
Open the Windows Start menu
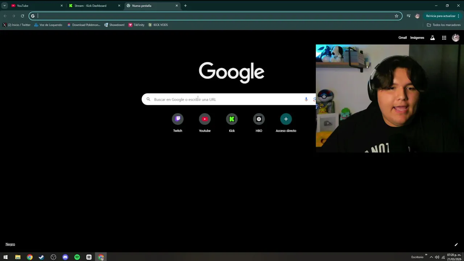[6, 257]
